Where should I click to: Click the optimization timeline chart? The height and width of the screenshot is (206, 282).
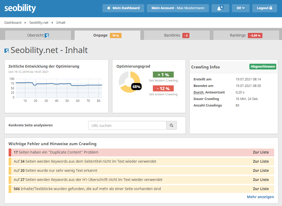click(59, 88)
